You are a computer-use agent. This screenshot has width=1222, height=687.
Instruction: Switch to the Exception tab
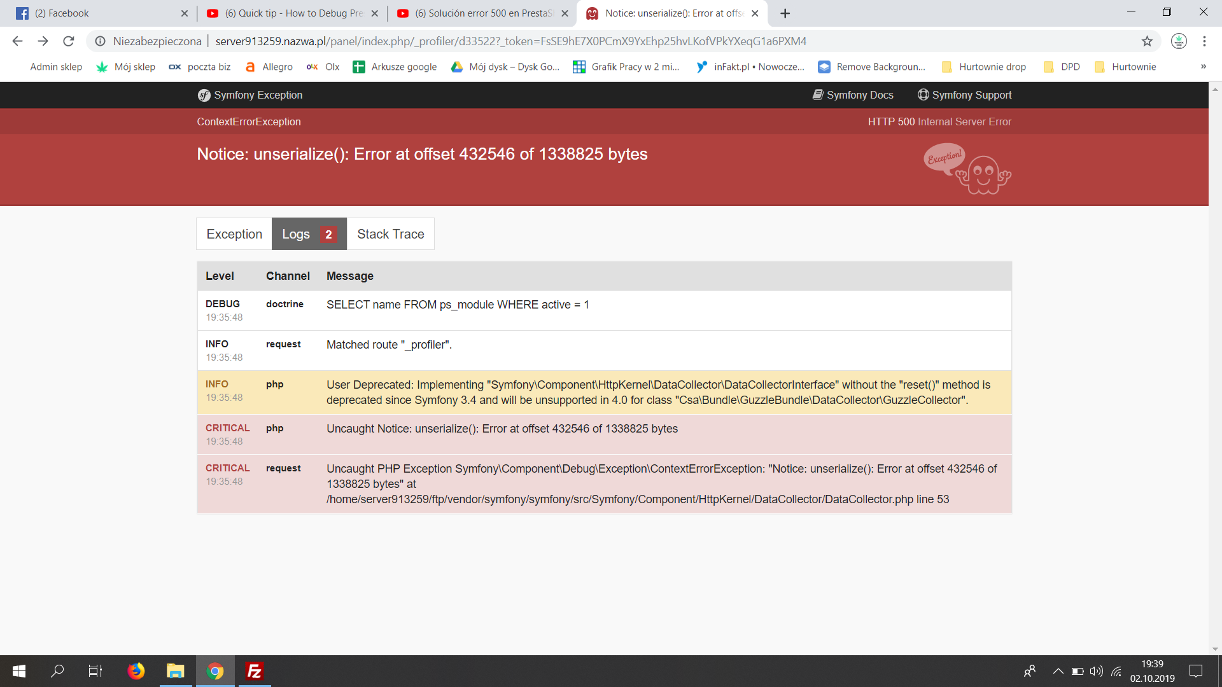point(234,234)
